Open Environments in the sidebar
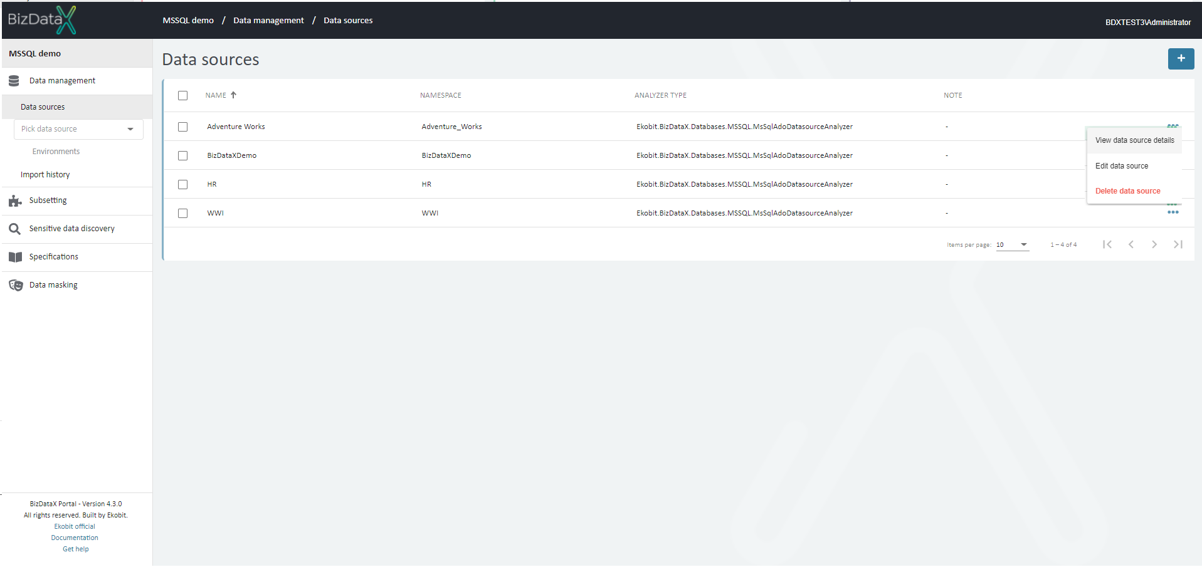Image resolution: width=1202 pixels, height=567 pixels. tap(56, 152)
